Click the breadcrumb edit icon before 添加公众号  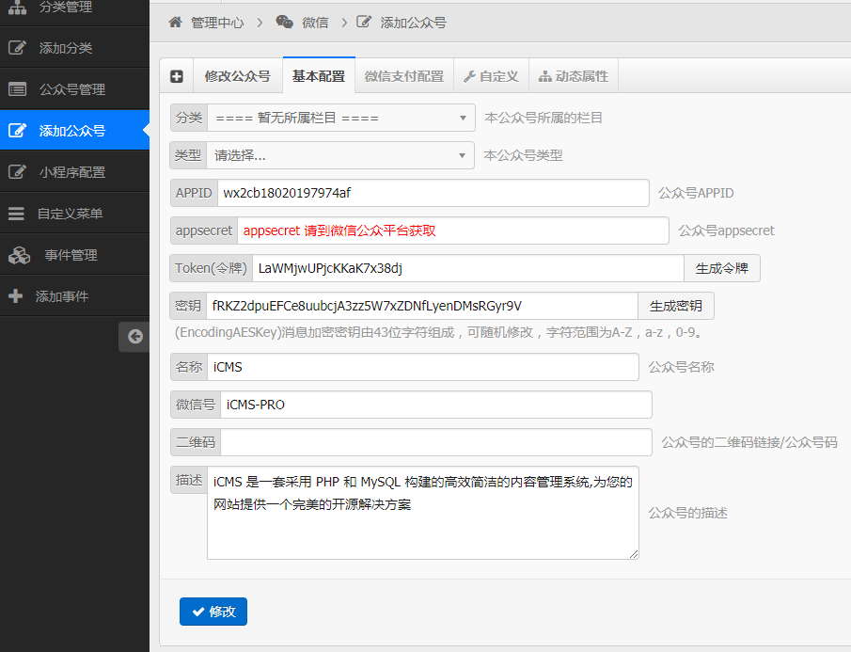pos(364,22)
